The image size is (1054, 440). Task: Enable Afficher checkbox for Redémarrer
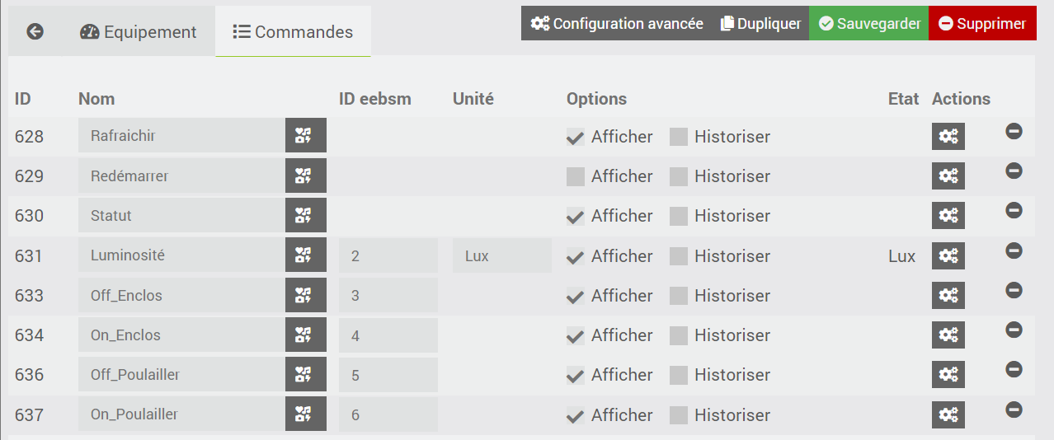pyautogui.click(x=576, y=176)
